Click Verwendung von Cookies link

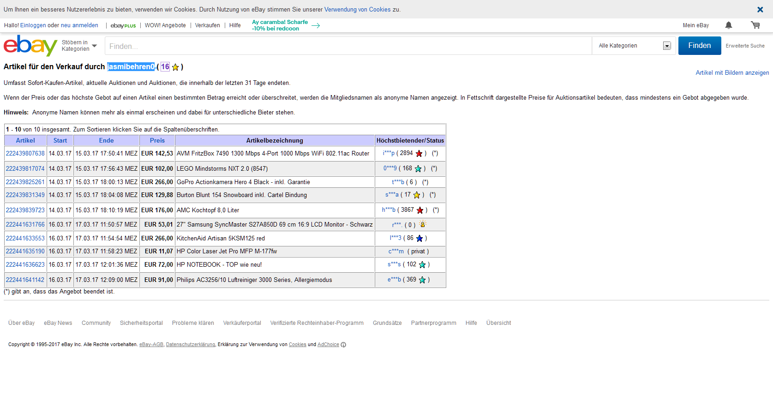tap(358, 9)
